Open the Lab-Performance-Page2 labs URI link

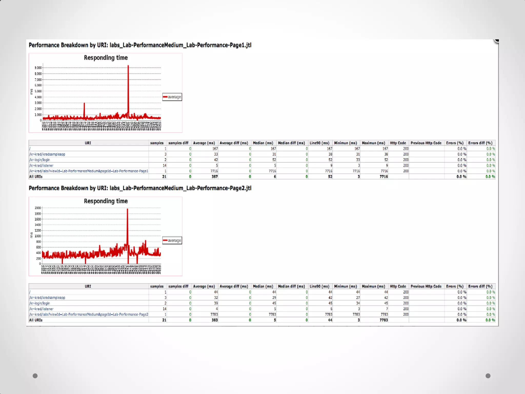(x=88, y=314)
